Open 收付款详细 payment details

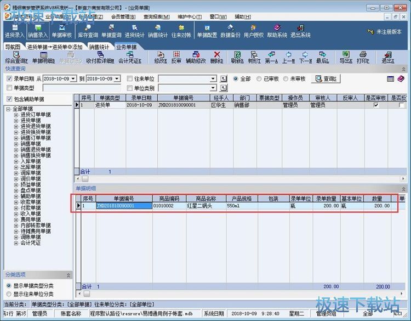pos(100,58)
